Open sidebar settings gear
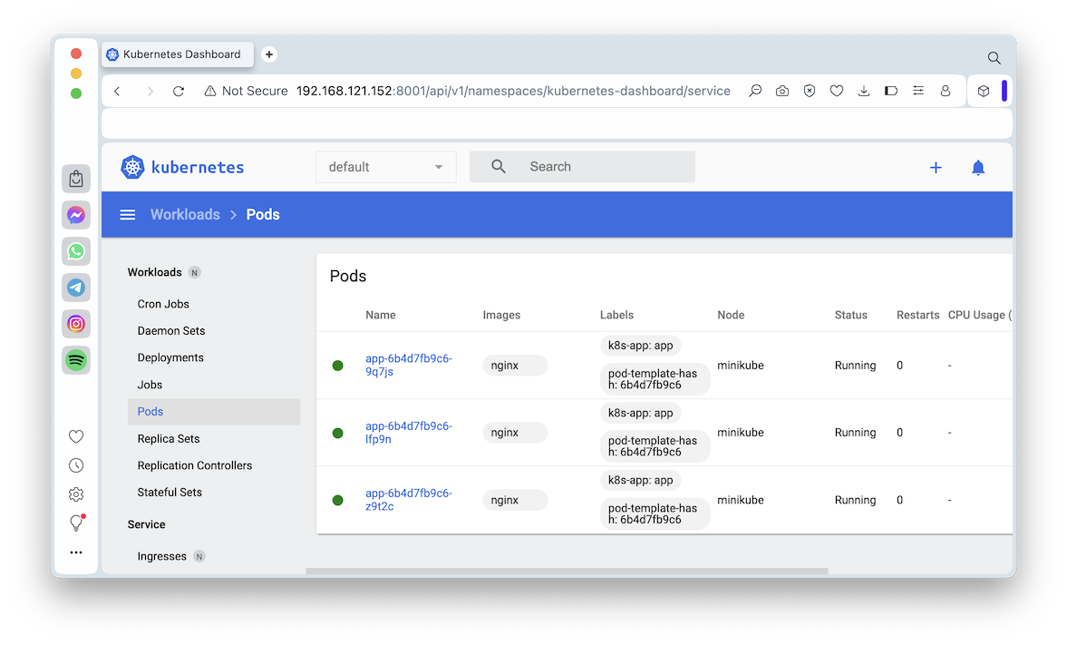This screenshot has height=645, width=1067. pyautogui.click(x=76, y=494)
